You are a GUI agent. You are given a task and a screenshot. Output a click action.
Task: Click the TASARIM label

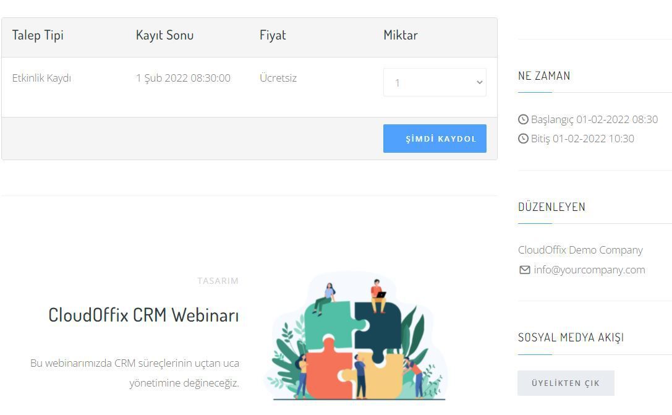218,281
